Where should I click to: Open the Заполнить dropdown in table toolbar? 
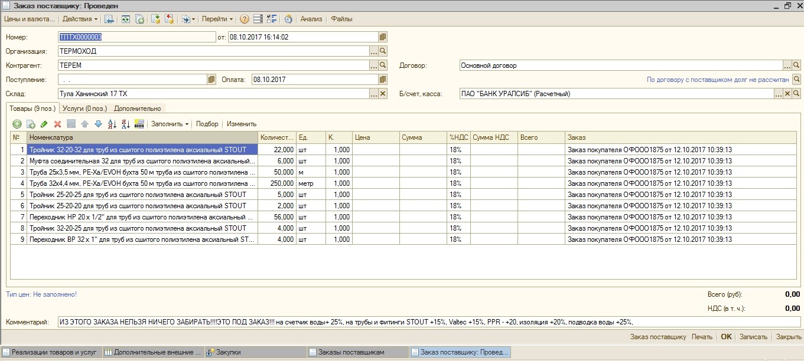pyautogui.click(x=170, y=124)
